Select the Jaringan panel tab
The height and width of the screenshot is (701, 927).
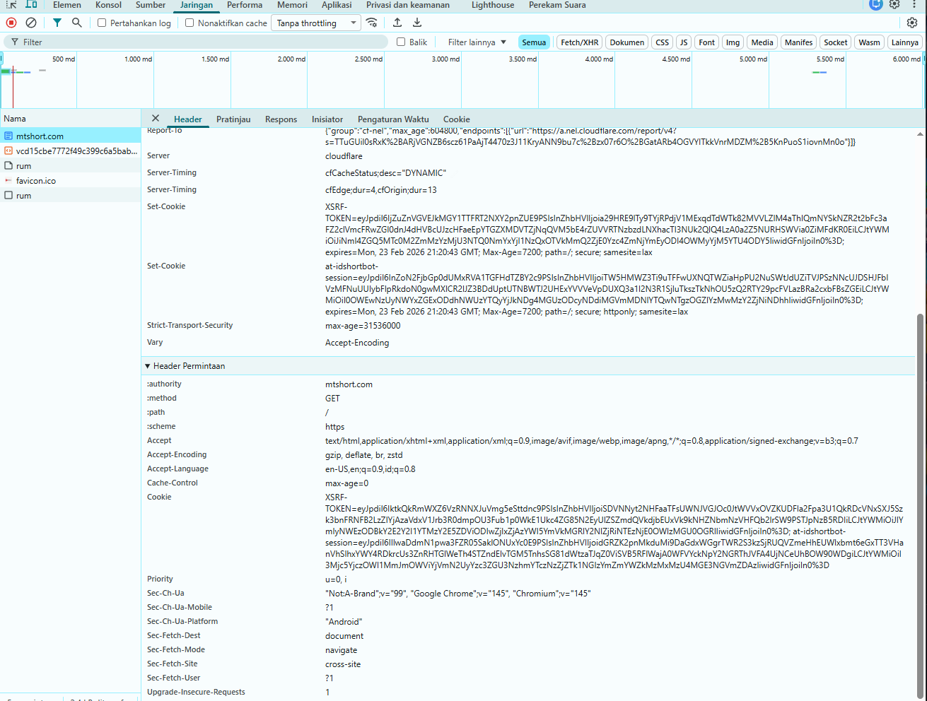[197, 5]
